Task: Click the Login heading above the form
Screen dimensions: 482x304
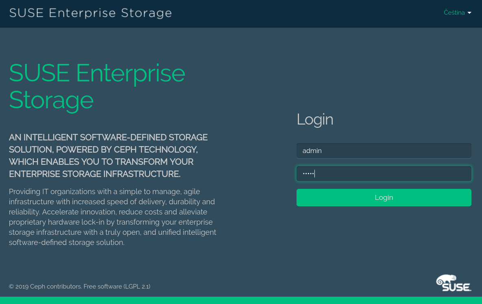Action: click(315, 119)
